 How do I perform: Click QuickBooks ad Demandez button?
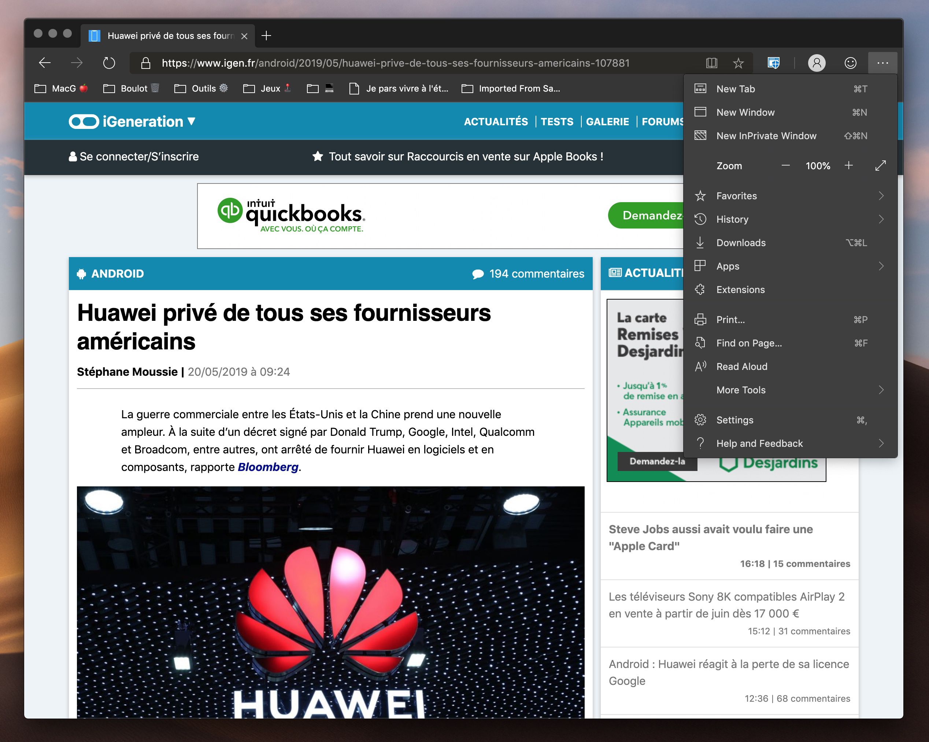point(646,215)
